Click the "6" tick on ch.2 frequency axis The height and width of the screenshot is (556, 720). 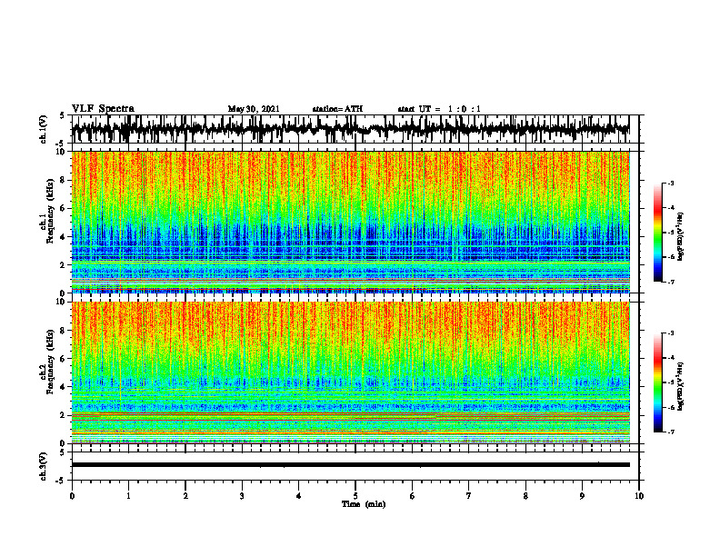[x=63, y=359]
